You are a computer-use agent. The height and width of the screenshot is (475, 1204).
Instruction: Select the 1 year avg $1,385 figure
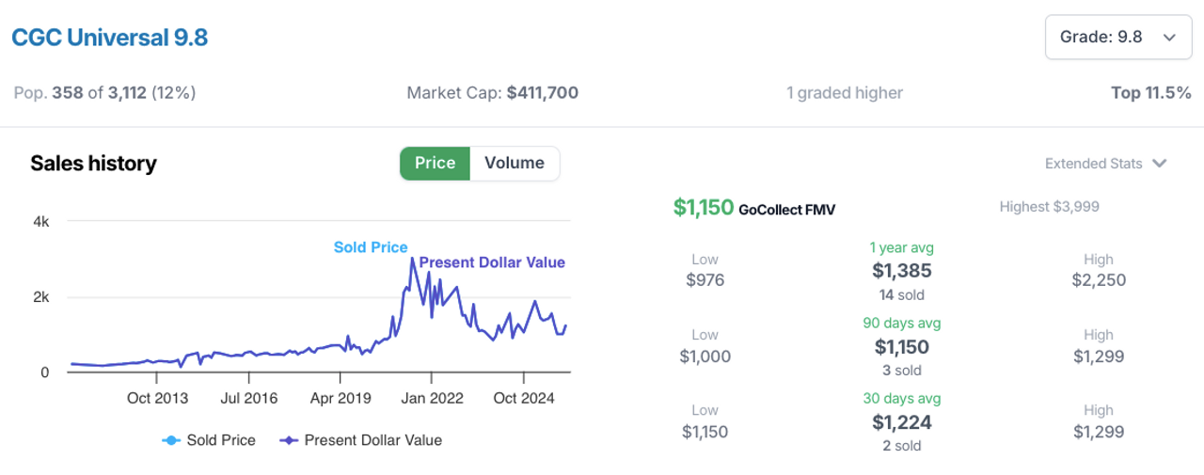(x=902, y=271)
